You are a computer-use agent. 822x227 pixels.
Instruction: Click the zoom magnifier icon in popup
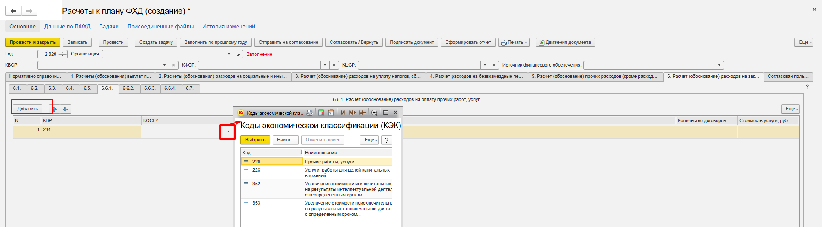(374, 113)
